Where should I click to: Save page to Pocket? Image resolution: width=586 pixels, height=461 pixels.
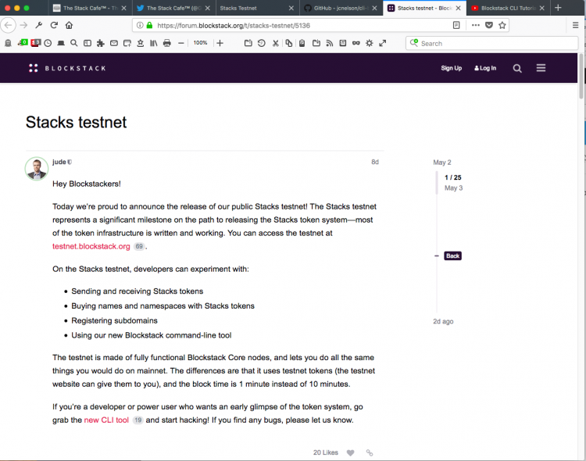[x=489, y=26]
